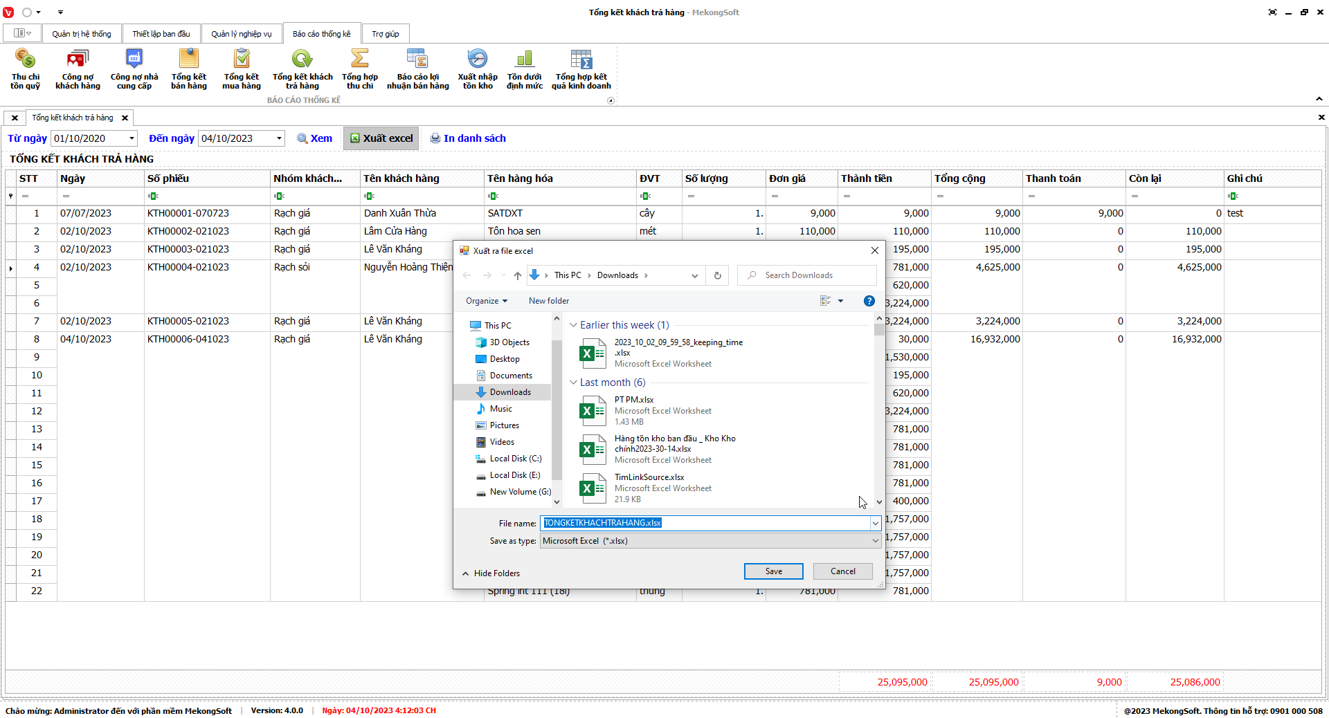Image resolution: width=1329 pixels, height=718 pixels.
Task: Click the Save button
Action: click(773, 571)
